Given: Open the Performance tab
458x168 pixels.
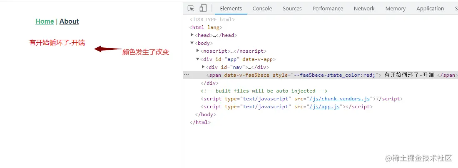Looking at the screenshot, I should click(x=328, y=8).
